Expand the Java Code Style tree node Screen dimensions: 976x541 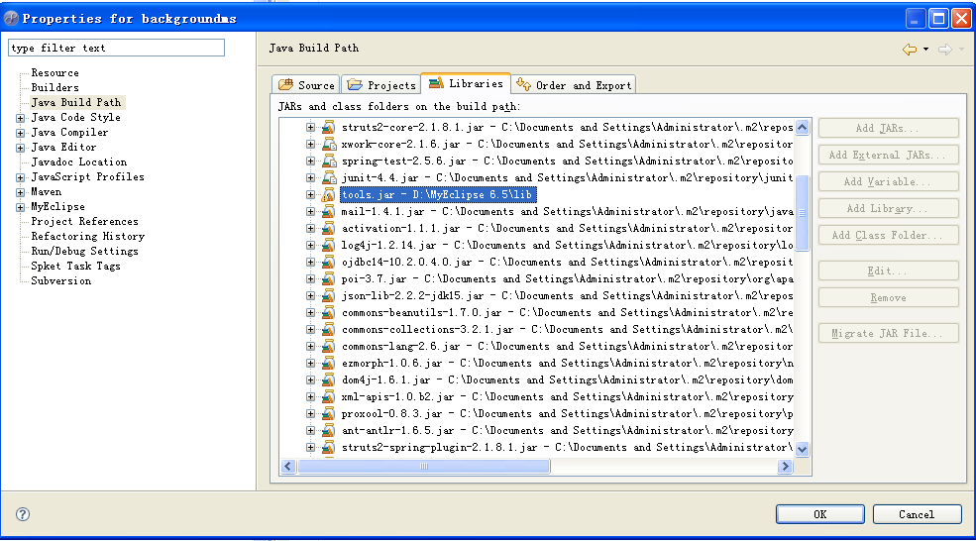point(21,118)
